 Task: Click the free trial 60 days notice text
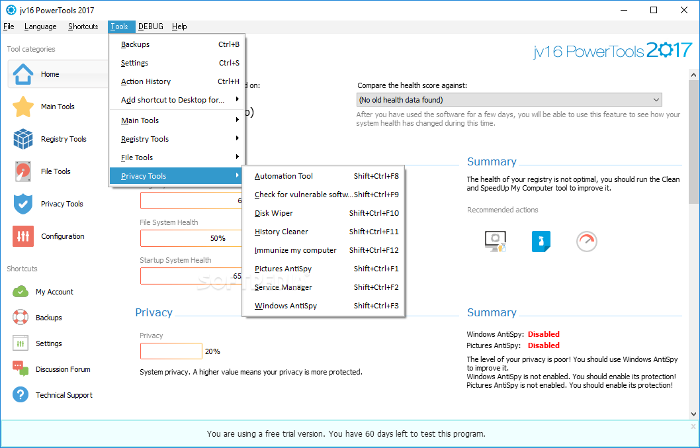tap(346, 433)
